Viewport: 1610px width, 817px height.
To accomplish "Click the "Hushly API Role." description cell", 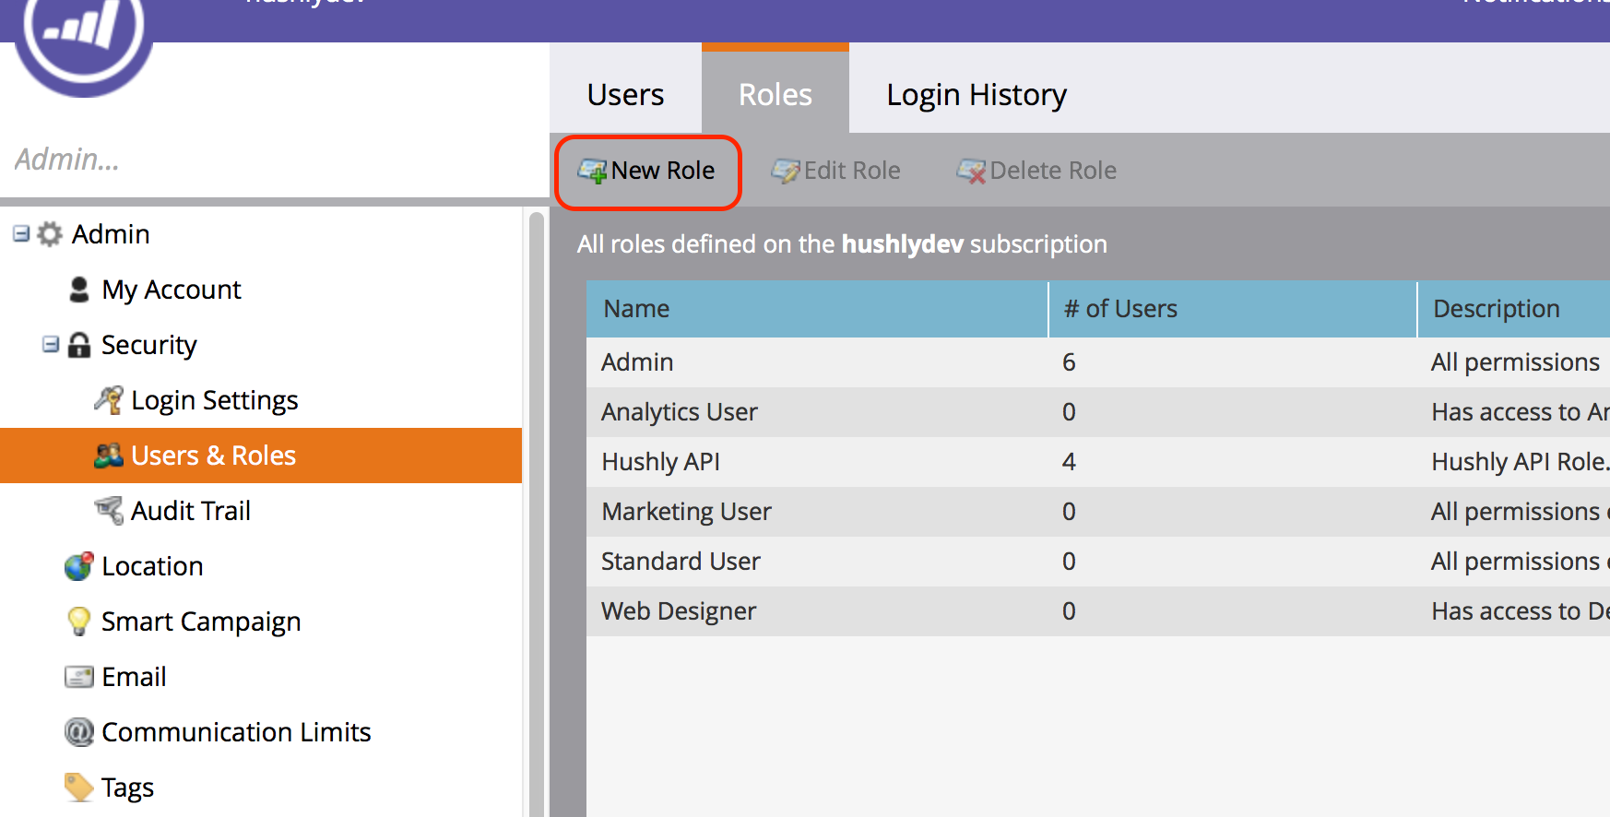I will pos(1520,462).
